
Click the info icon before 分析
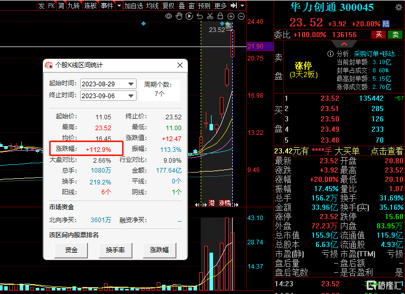click(x=331, y=54)
